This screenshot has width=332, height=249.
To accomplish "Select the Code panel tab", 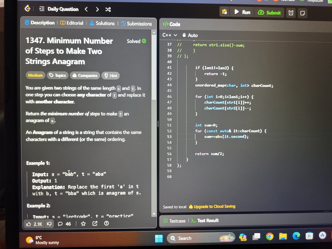I will [x=172, y=24].
